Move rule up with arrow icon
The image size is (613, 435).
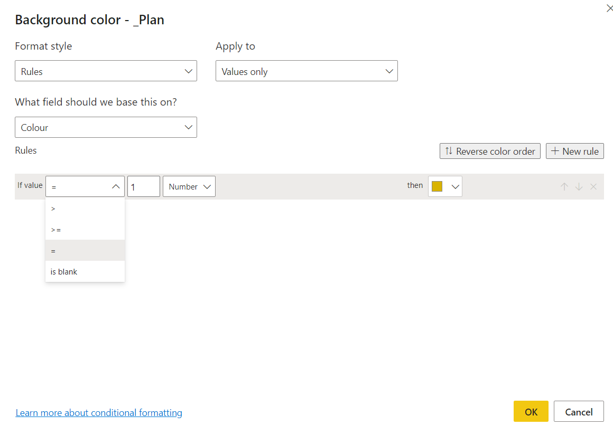(564, 187)
